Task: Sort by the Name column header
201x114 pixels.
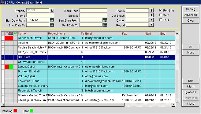Action: [32, 34]
